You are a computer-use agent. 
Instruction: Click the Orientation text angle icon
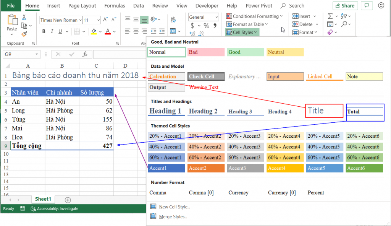154,19
